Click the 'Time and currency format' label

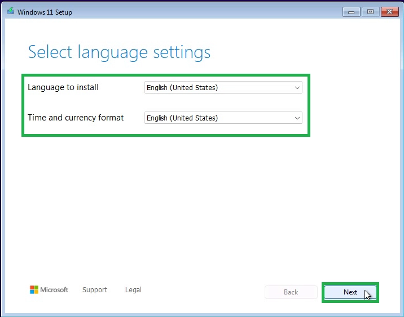tap(76, 118)
